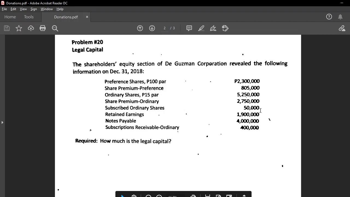Image resolution: width=350 pixels, height=197 pixels.
Task: Click 'How much is the legal capital?'
Action: point(136,141)
